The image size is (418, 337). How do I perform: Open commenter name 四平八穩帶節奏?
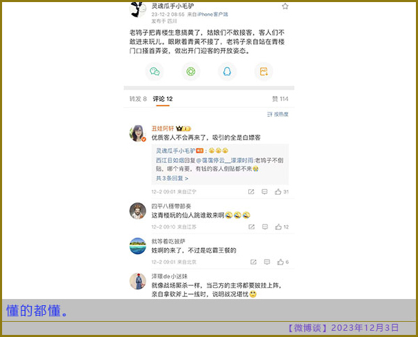coord(171,206)
